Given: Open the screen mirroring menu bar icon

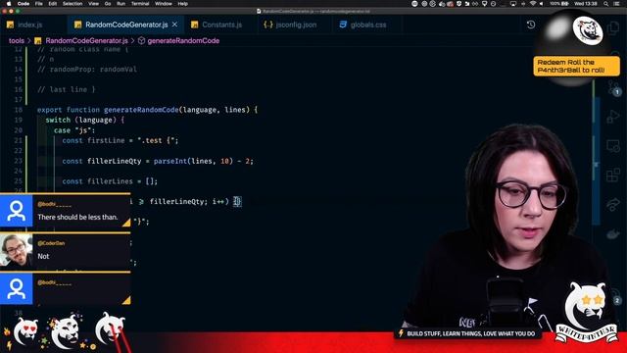Looking at the screenshot, I should (x=513, y=4).
